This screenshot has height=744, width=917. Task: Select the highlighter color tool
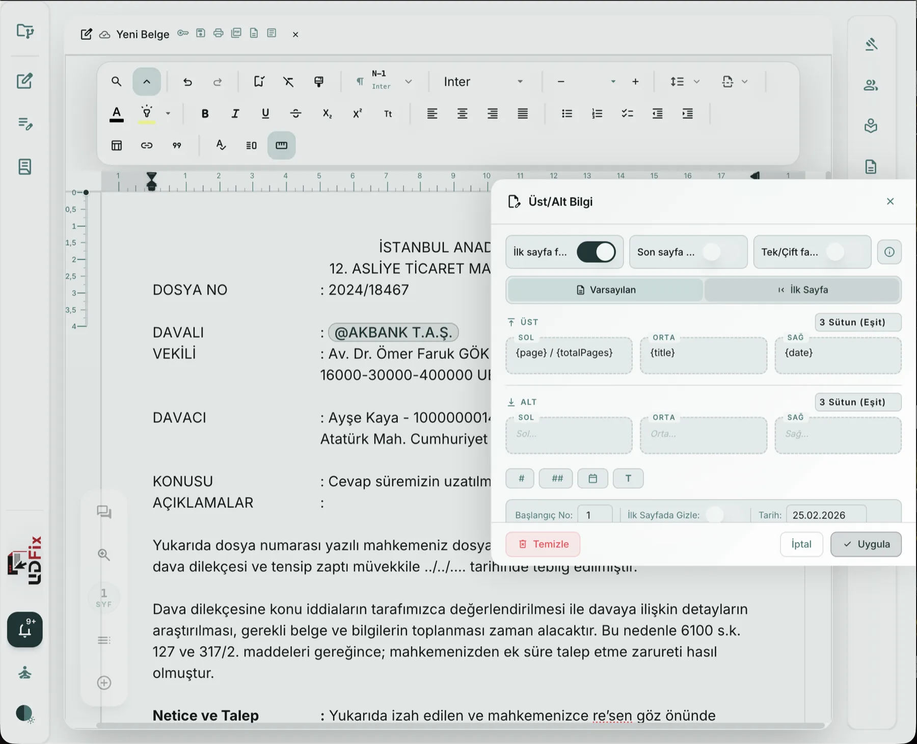pos(147,114)
